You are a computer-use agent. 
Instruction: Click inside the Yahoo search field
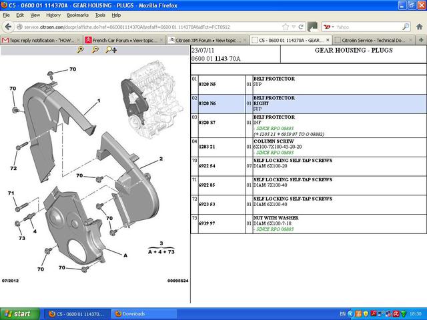(x=368, y=27)
